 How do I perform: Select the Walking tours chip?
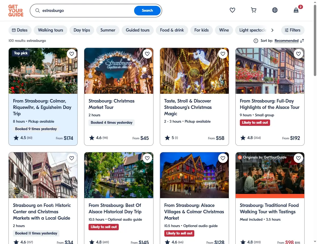coord(51,30)
